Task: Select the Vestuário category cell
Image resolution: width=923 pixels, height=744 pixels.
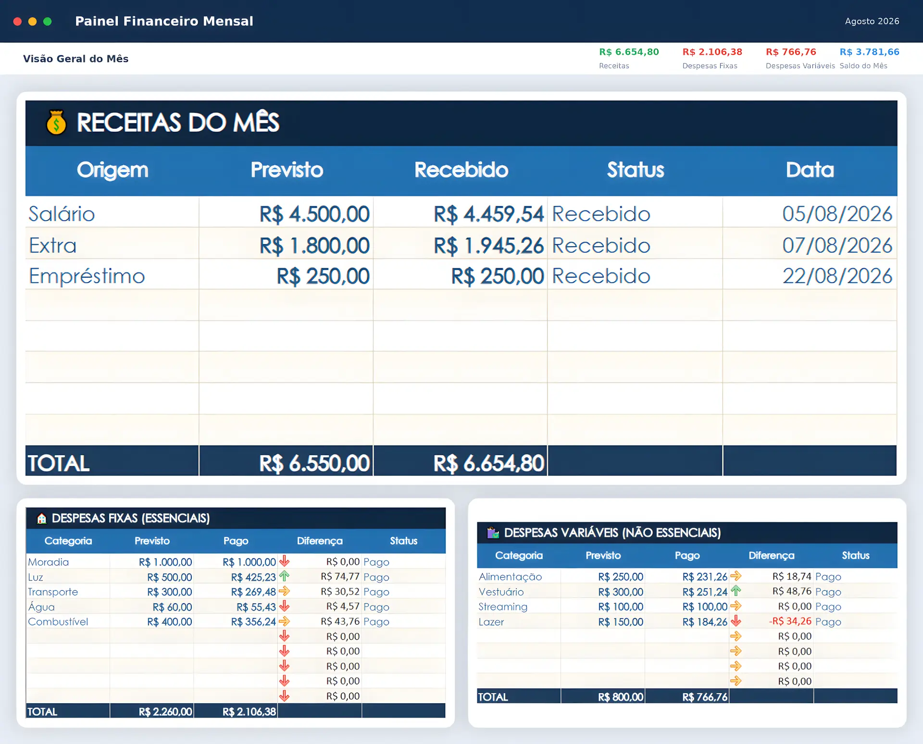Action: click(519, 592)
